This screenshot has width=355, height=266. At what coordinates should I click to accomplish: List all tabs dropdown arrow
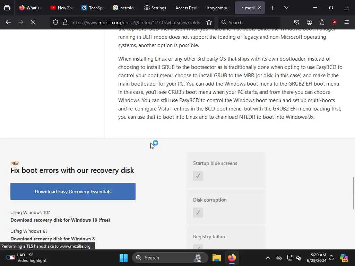(x=286, y=8)
